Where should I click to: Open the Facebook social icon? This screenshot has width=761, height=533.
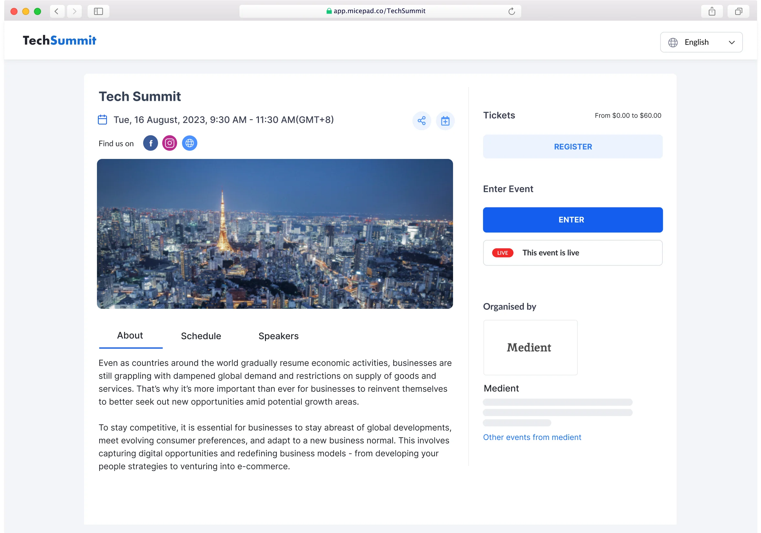pyautogui.click(x=151, y=143)
